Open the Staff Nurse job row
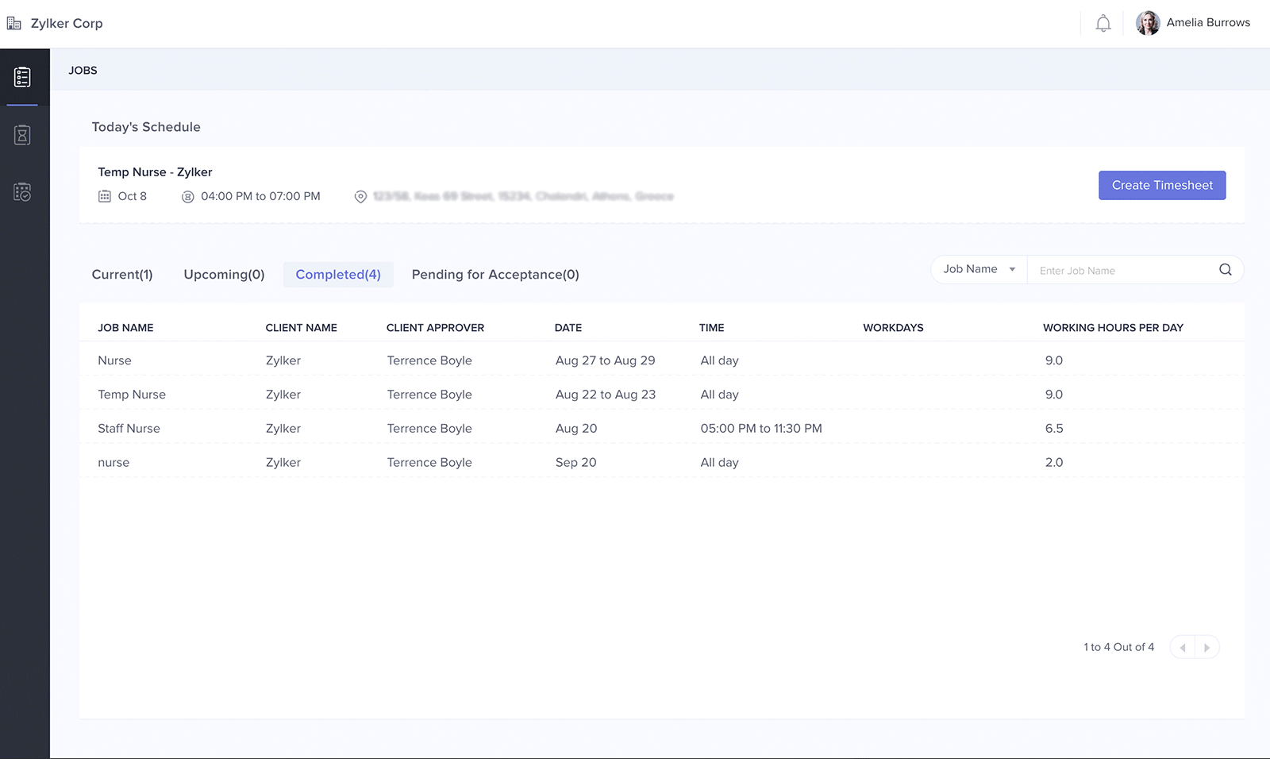1270x759 pixels. tap(129, 429)
